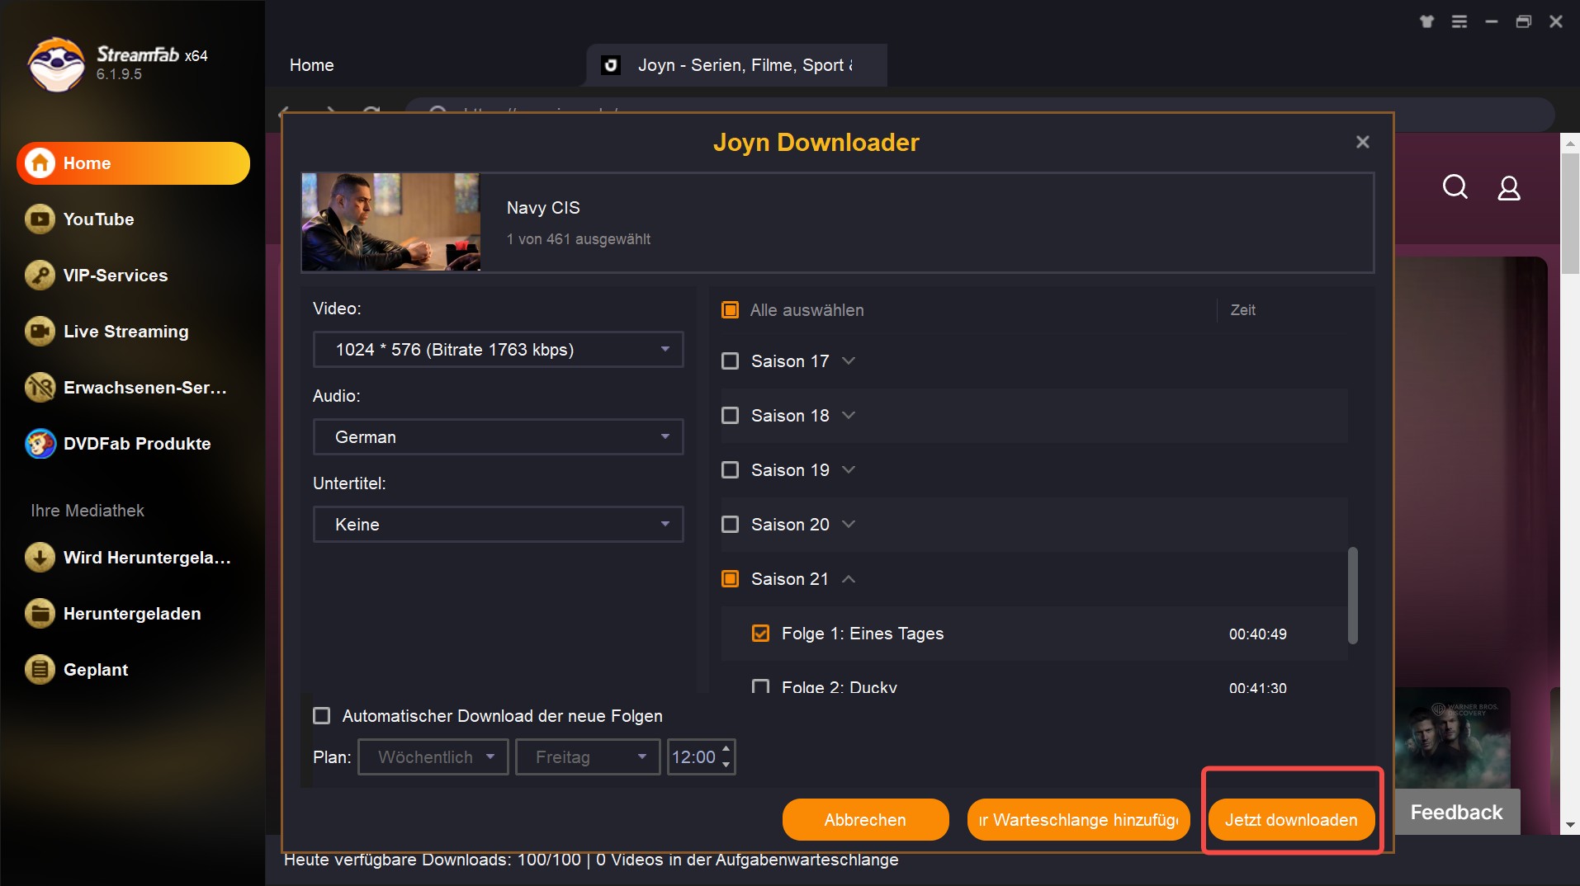Switch to the Joyn - Serien, Filme tab
Image resolution: width=1580 pixels, height=886 pixels.
[736, 65]
